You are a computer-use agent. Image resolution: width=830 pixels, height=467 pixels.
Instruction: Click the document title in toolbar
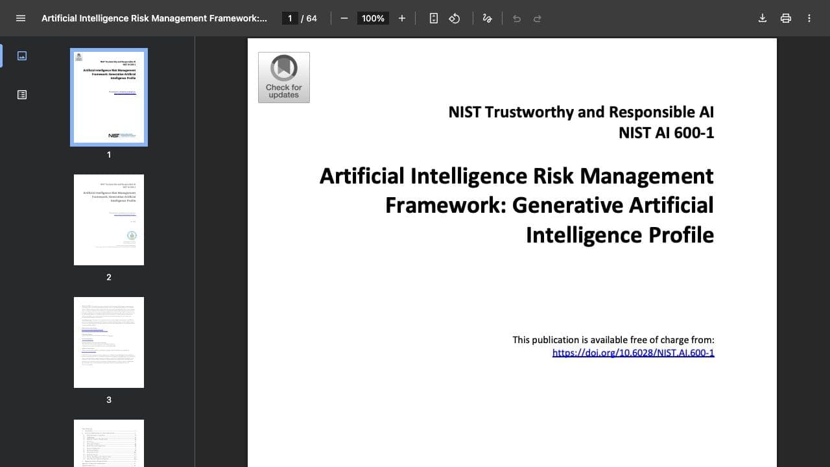tap(154, 18)
